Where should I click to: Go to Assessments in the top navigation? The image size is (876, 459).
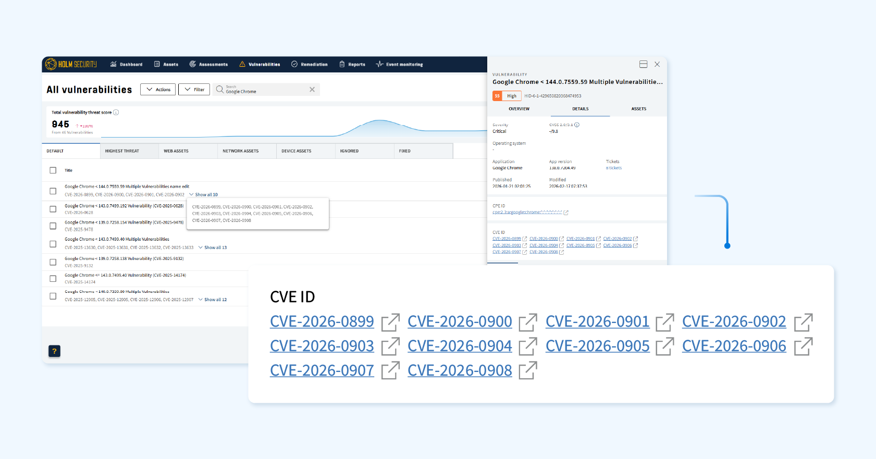[208, 65]
